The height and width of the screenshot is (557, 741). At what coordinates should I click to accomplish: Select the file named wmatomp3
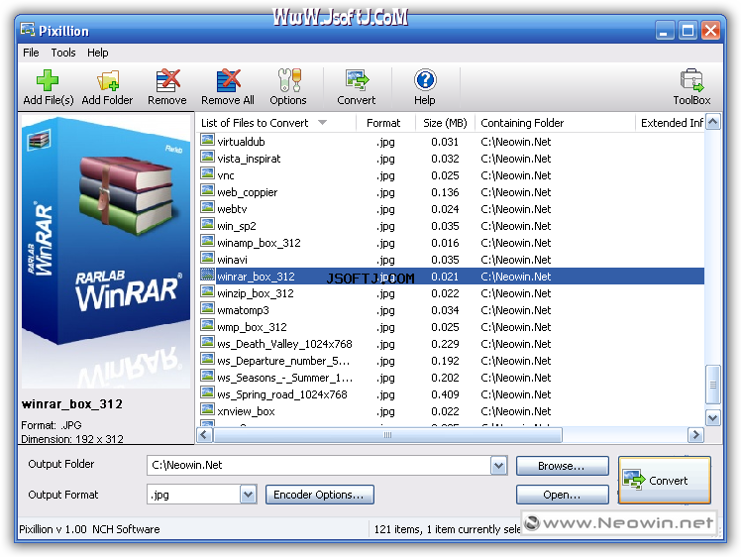243,310
